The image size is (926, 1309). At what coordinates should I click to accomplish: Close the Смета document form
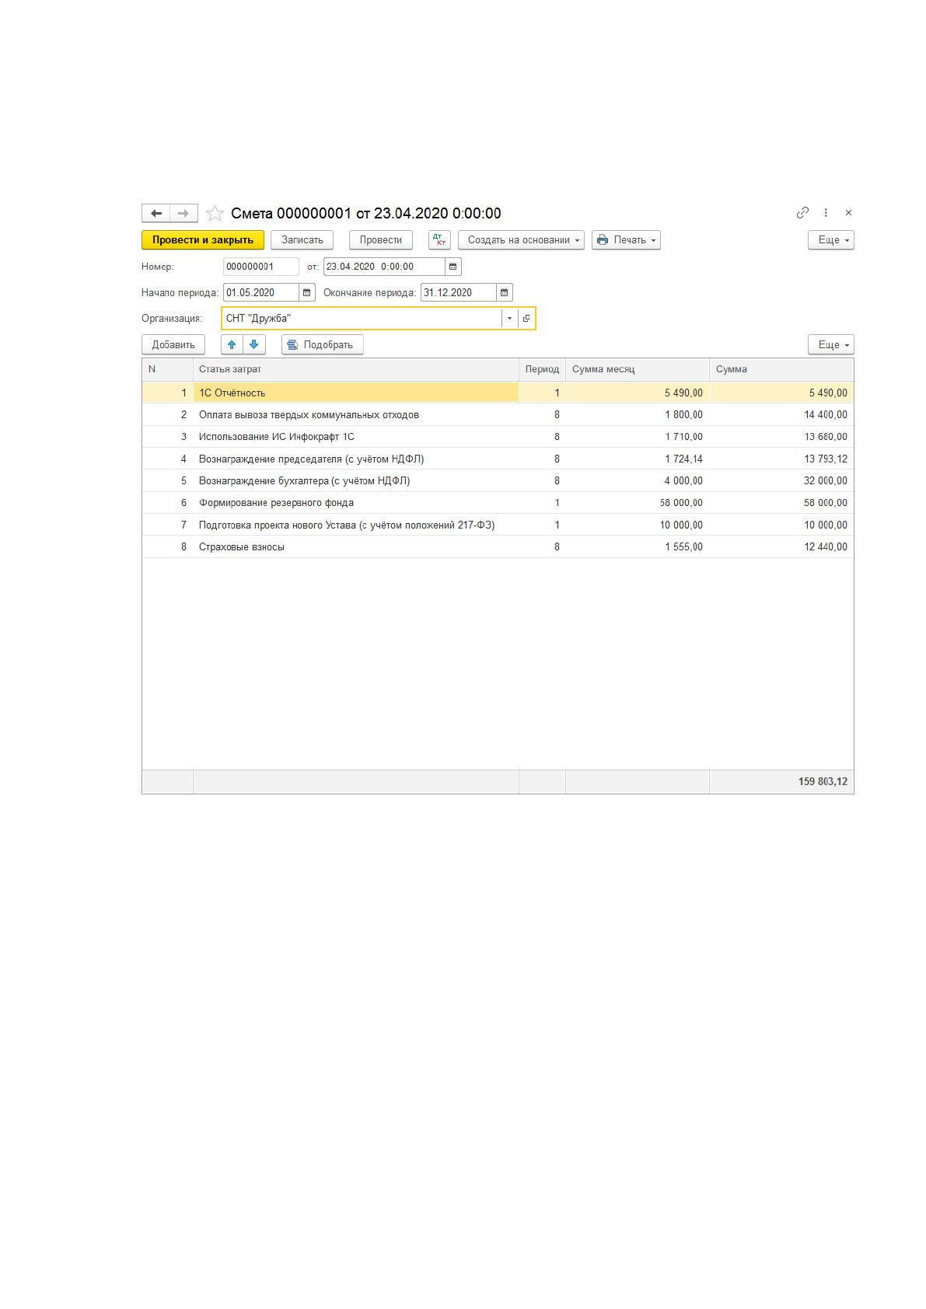(x=848, y=212)
